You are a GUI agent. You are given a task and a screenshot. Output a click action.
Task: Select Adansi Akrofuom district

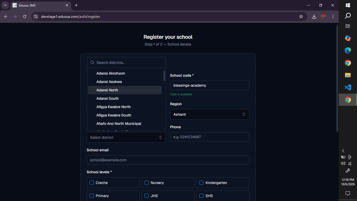125,73
